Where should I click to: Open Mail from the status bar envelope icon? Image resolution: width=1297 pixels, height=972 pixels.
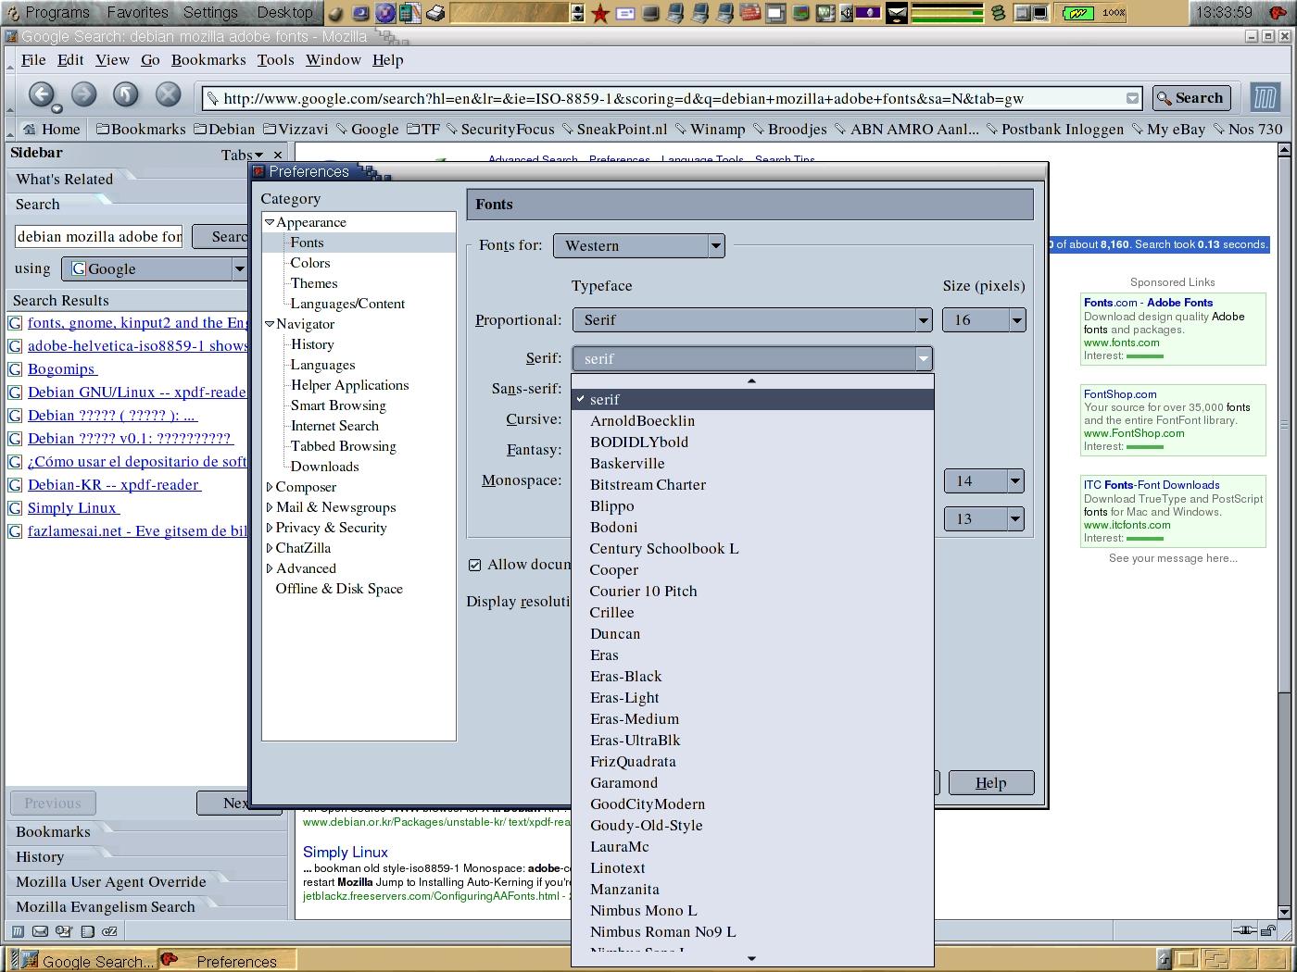click(41, 931)
